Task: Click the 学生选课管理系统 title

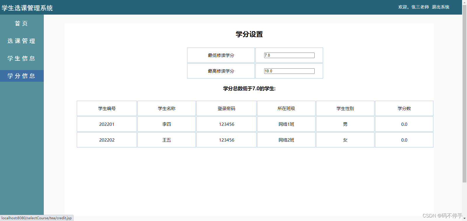Action: coord(27,8)
